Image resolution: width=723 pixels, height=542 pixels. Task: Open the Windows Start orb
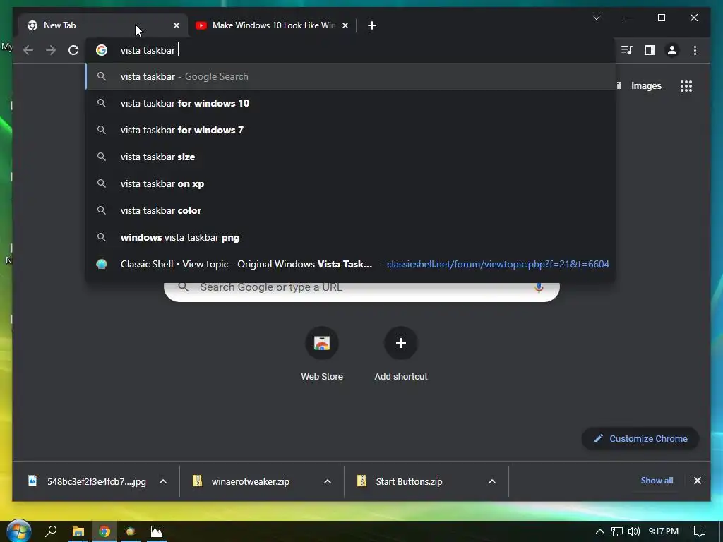pos(18,531)
